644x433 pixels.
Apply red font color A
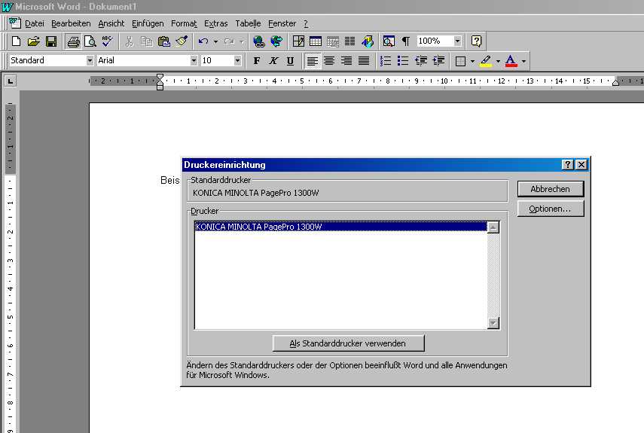pos(511,61)
